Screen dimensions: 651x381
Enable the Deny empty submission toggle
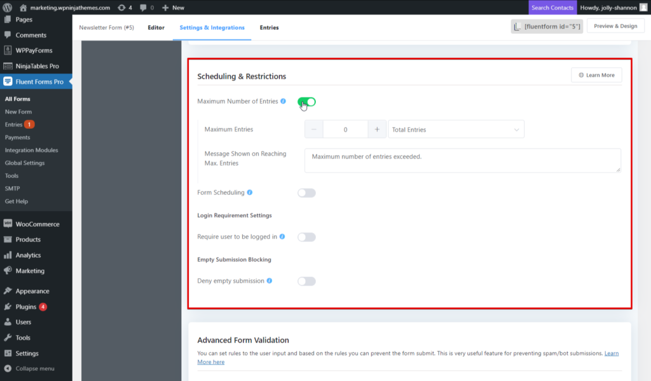click(x=306, y=281)
